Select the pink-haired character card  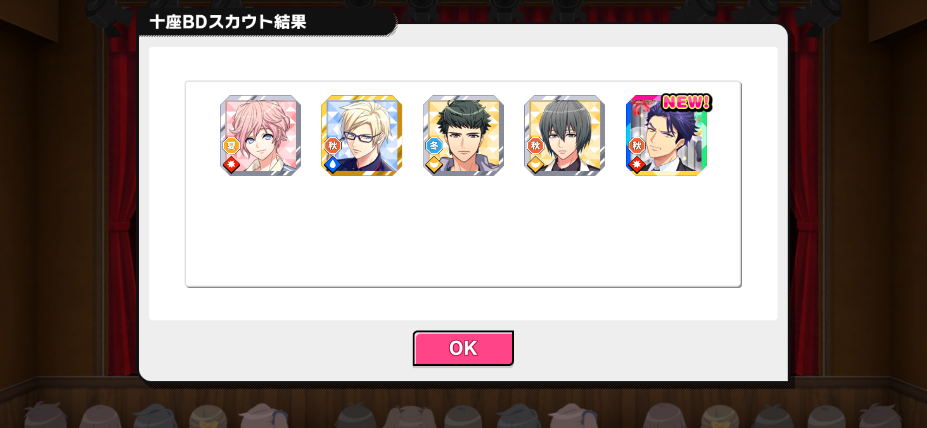(x=260, y=136)
